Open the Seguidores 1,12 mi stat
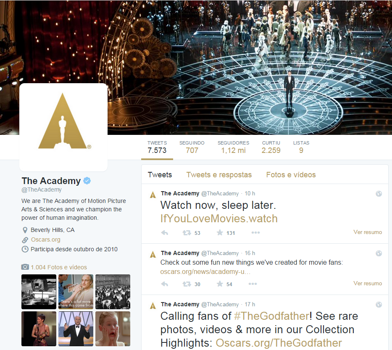The image size is (392, 350). pyautogui.click(x=233, y=147)
